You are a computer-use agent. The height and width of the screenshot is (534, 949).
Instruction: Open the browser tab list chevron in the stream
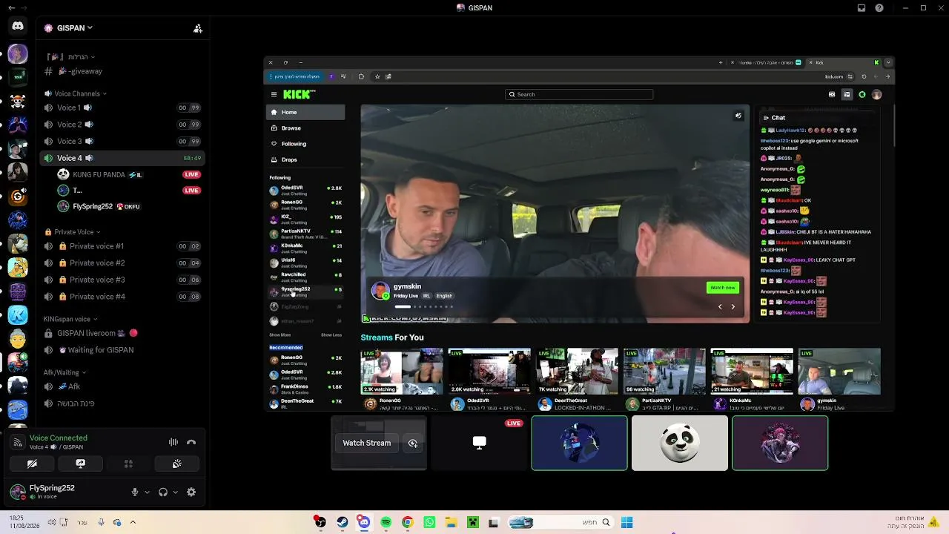click(x=888, y=62)
